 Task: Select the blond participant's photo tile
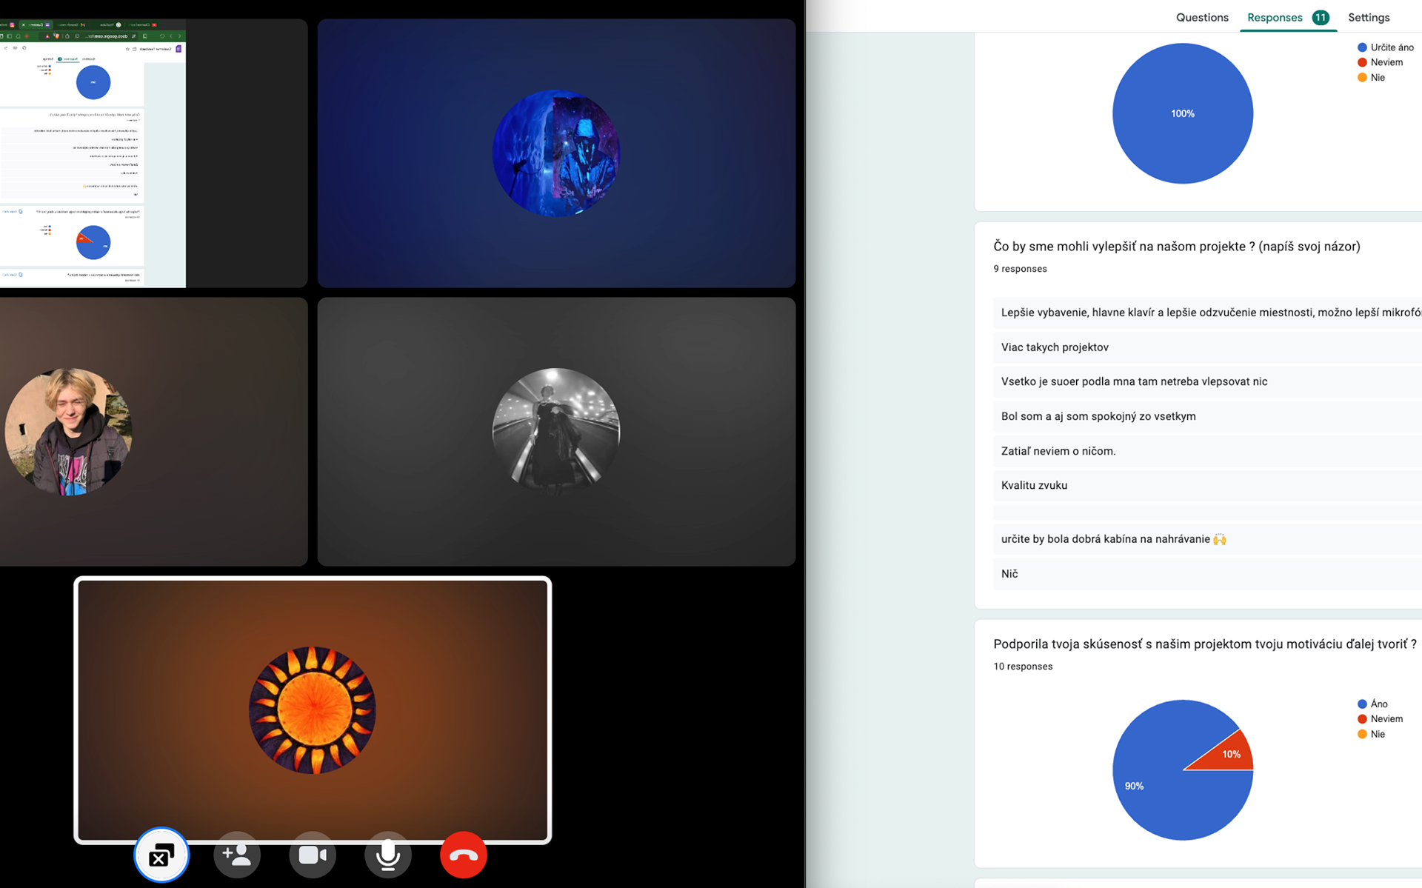pos(153,432)
